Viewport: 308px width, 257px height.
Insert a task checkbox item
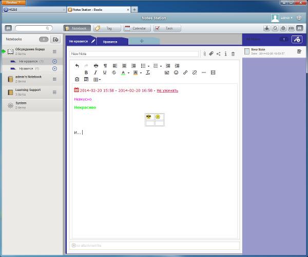[x=77, y=80]
